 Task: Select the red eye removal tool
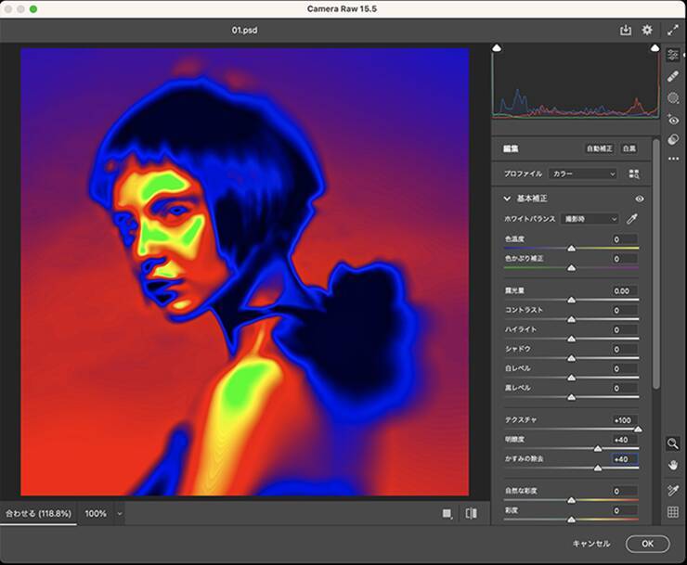click(673, 119)
